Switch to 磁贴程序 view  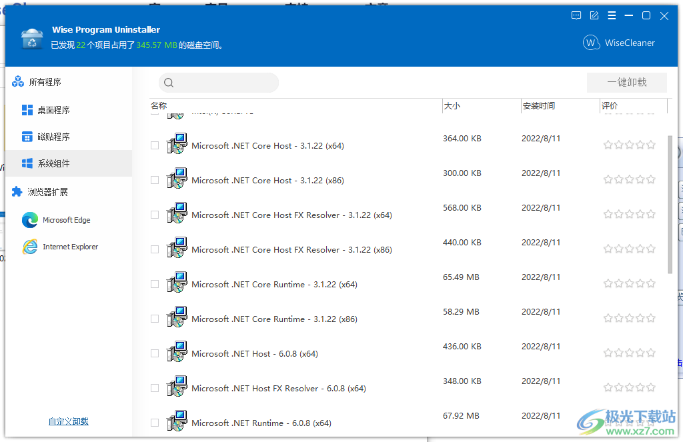48,137
